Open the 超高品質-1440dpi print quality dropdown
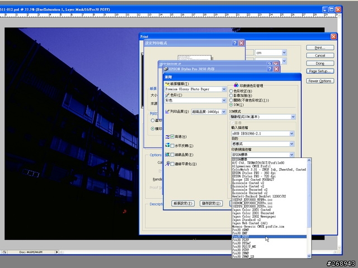The height and width of the screenshot is (268, 358). [x=224, y=112]
